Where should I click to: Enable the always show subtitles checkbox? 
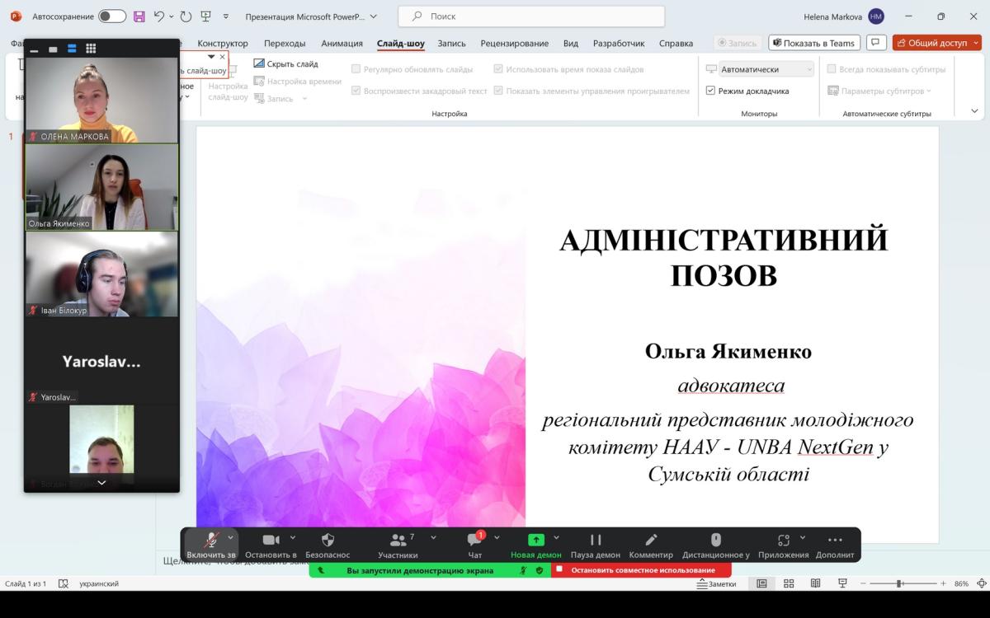pyautogui.click(x=832, y=69)
